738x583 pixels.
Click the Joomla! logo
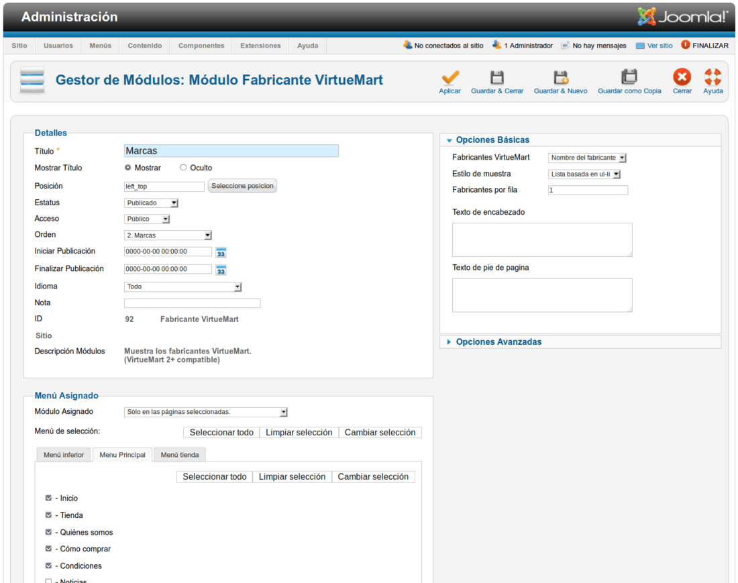tap(682, 17)
